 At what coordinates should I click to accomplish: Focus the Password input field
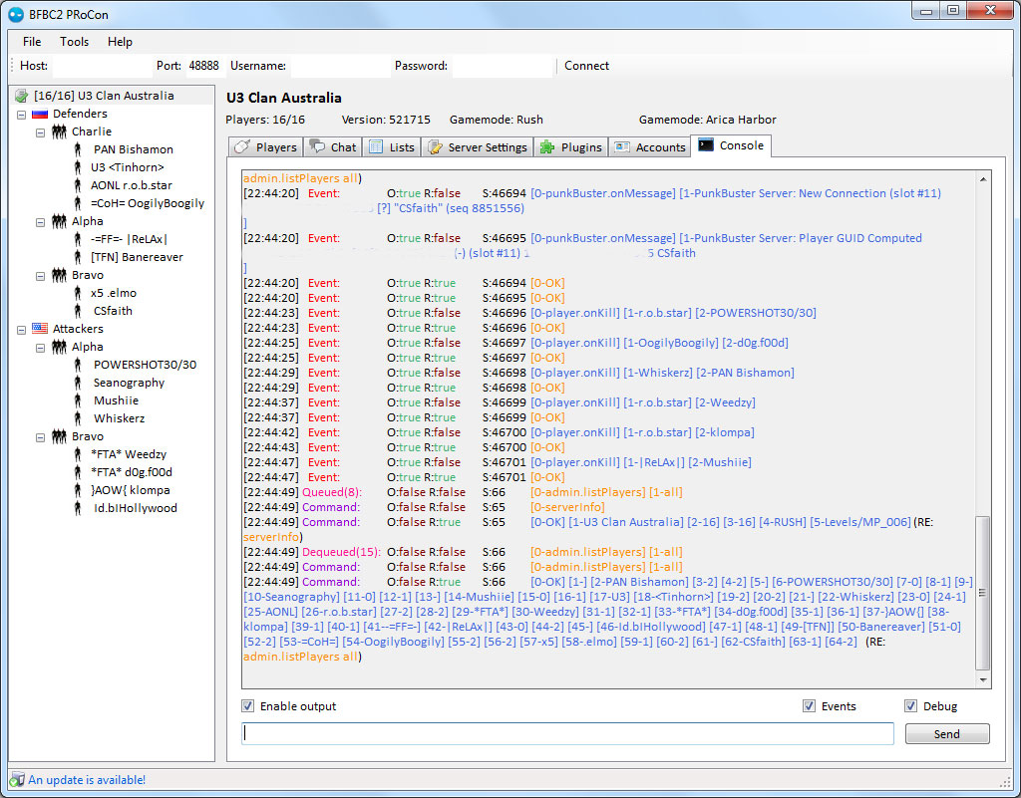tap(503, 66)
